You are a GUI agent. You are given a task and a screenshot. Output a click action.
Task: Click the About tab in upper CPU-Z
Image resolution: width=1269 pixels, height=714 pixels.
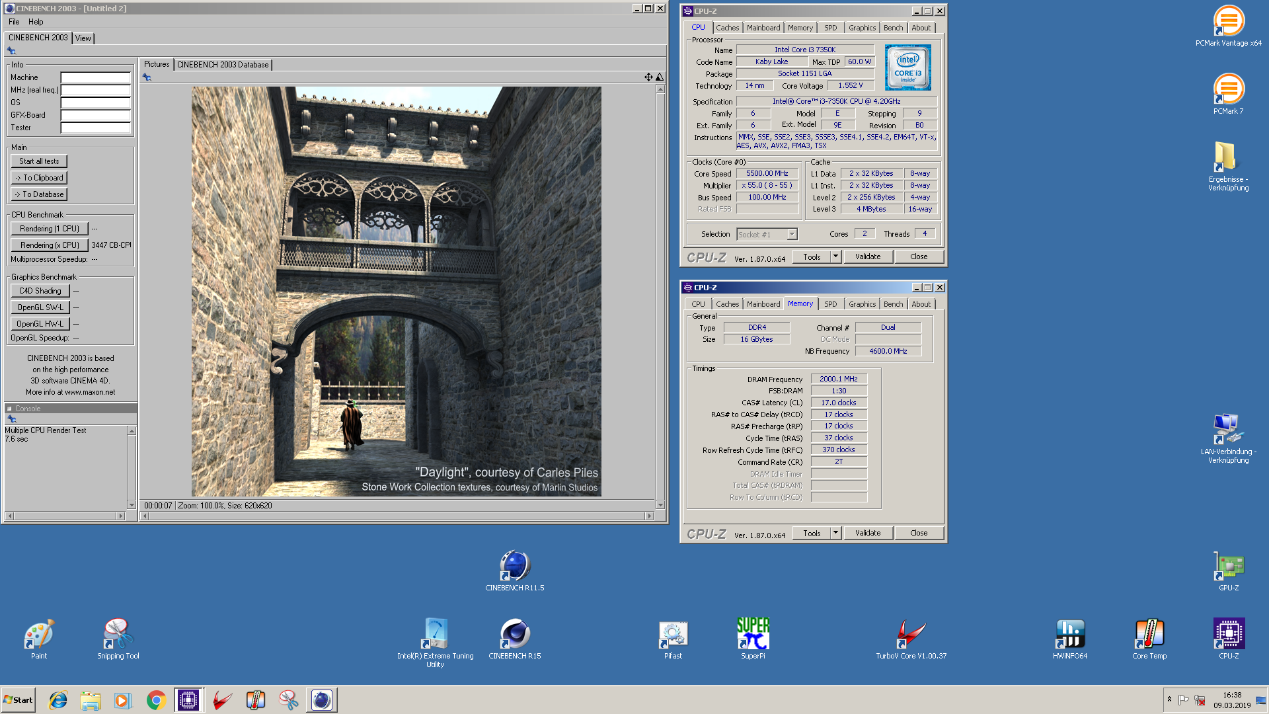point(921,28)
